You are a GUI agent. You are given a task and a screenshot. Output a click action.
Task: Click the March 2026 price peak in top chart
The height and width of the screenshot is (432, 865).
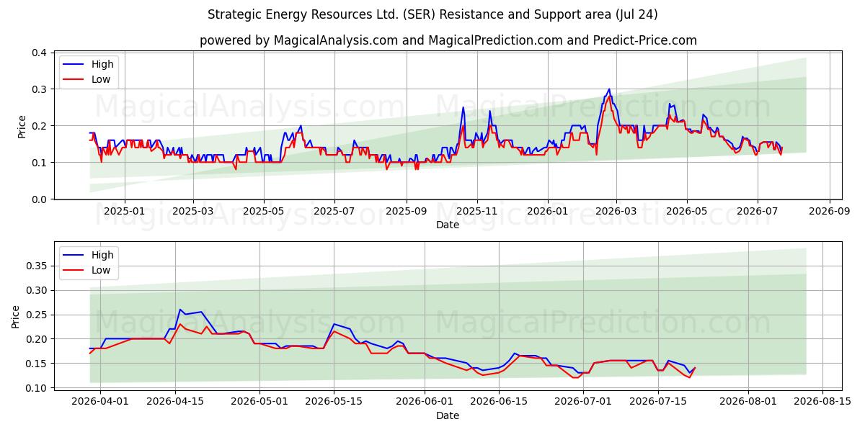pos(609,89)
